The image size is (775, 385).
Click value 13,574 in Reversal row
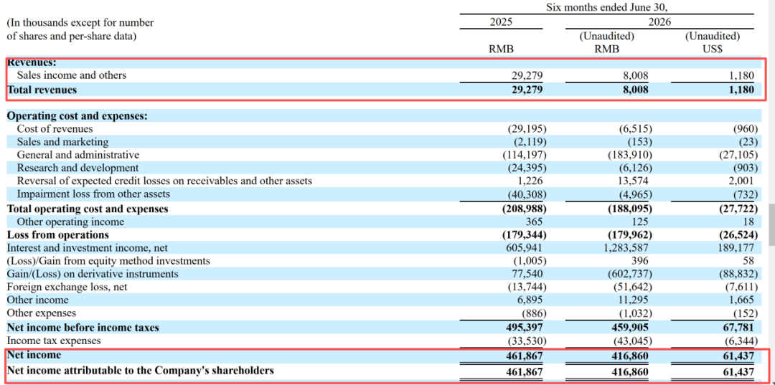point(632,181)
